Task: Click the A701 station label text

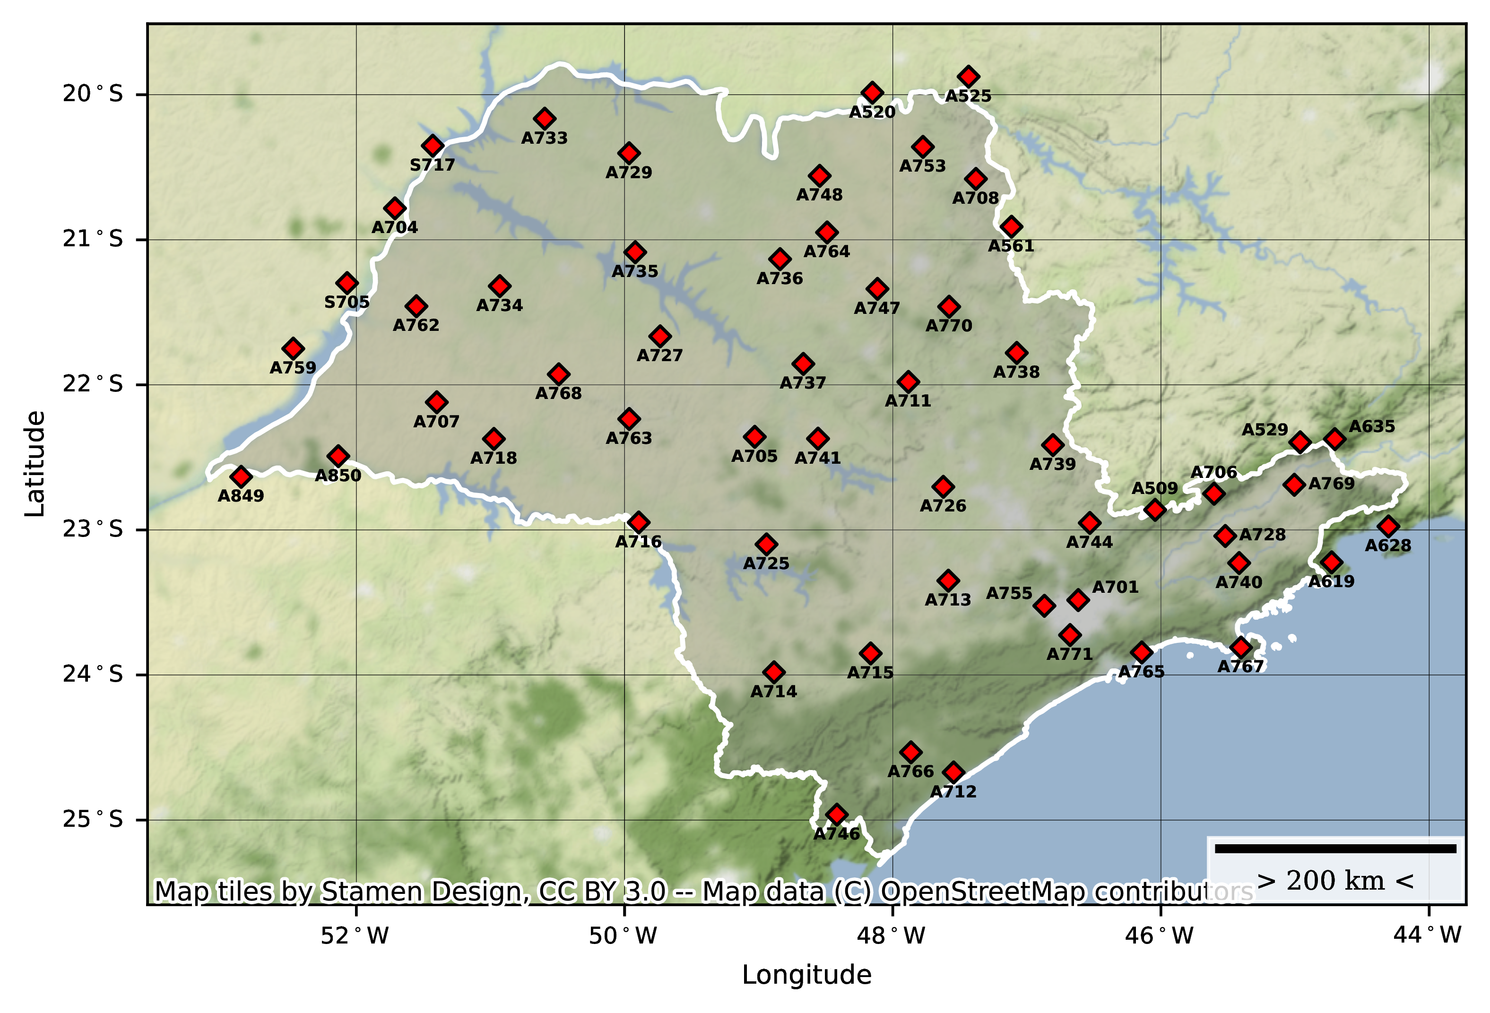Action: click(x=1115, y=587)
